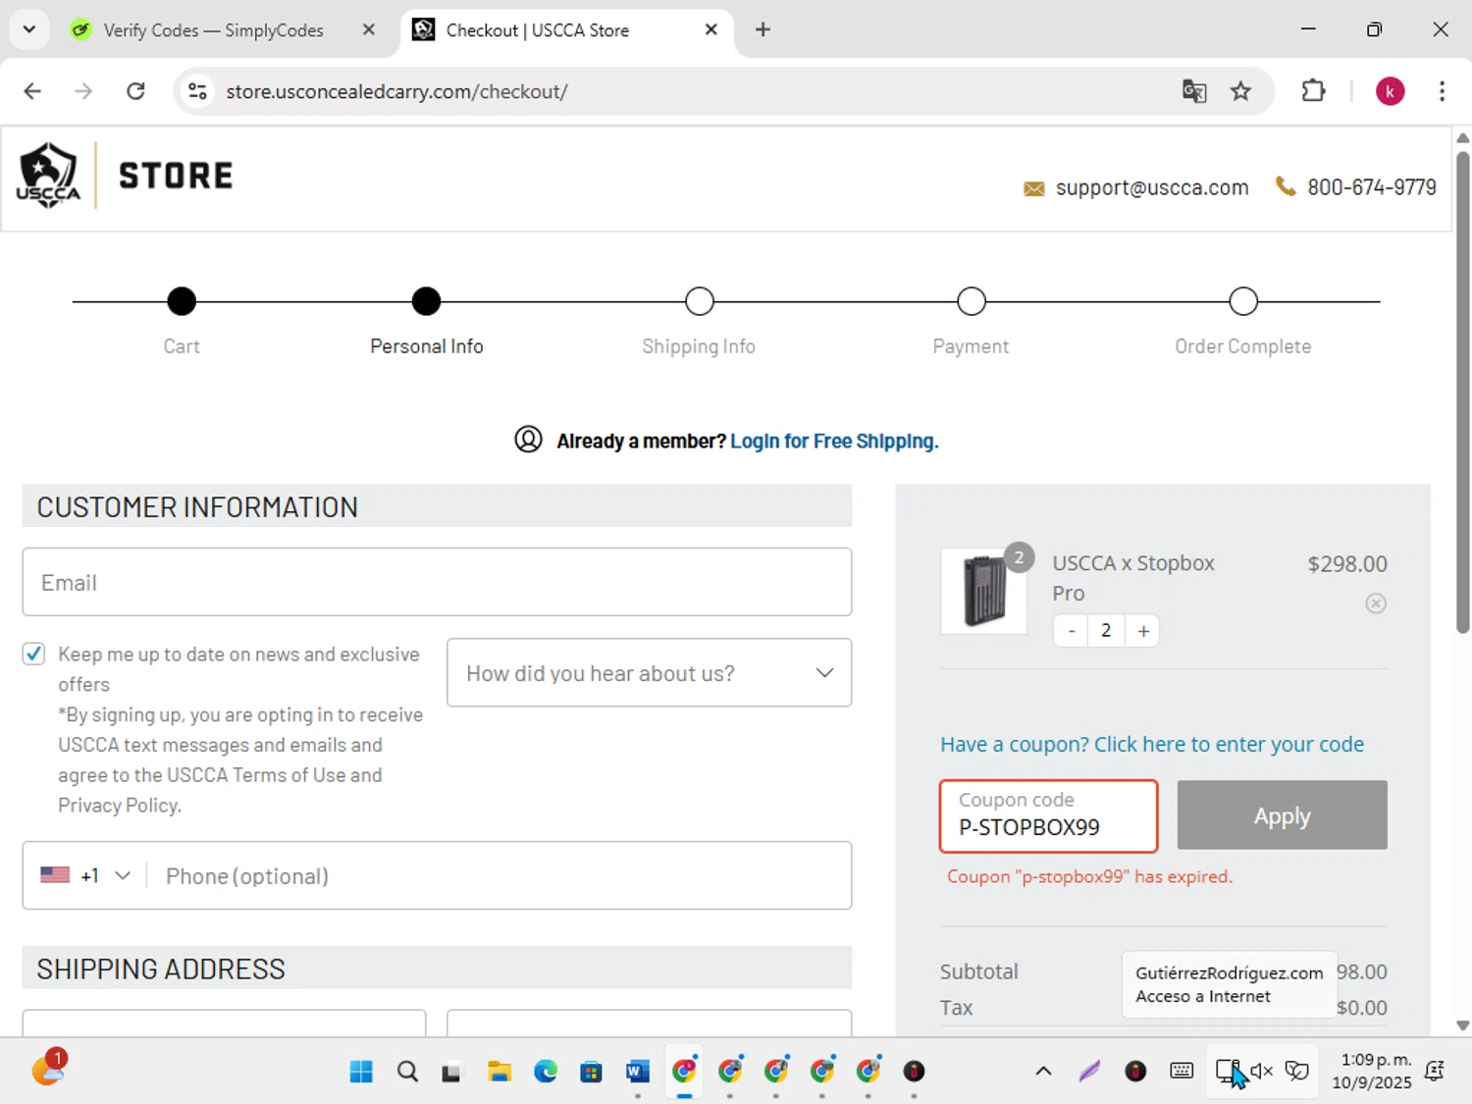Launch Microsoft Edge from the taskbar
This screenshot has width=1472, height=1104.
click(546, 1071)
